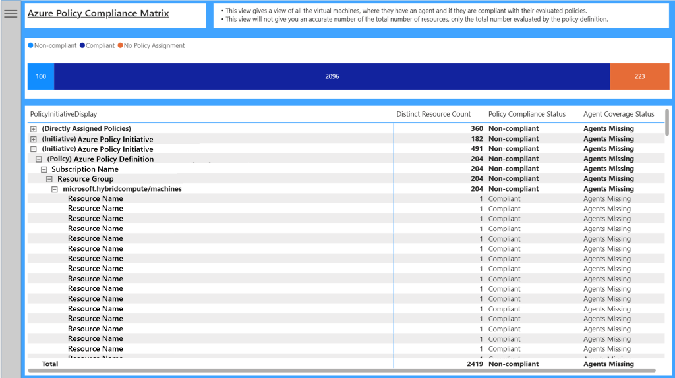Screen dimensions: 675x378
Task: Sort by Distinct Resource Count column
Action: tap(433, 114)
